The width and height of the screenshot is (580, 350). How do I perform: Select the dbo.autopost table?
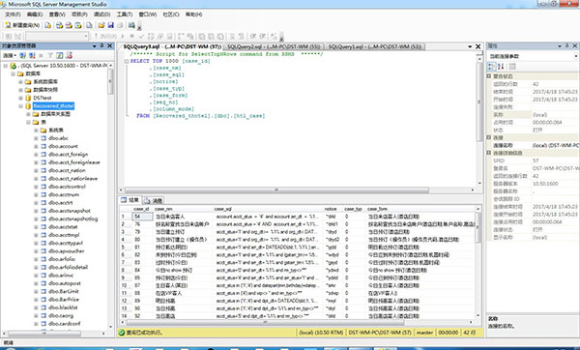(65, 284)
